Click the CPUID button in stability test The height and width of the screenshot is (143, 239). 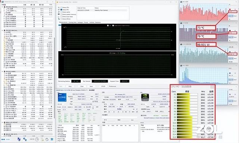click(103, 86)
